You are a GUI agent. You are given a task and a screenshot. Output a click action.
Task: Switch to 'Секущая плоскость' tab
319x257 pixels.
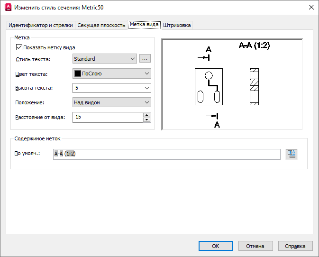(101, 25)
